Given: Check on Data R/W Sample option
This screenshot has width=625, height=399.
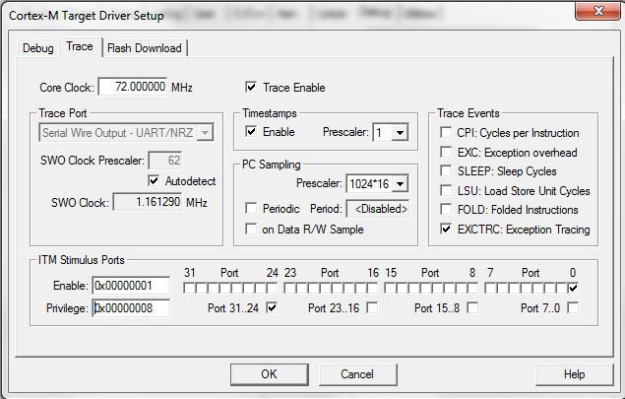Looking at the screenshot, I should 251,229.
